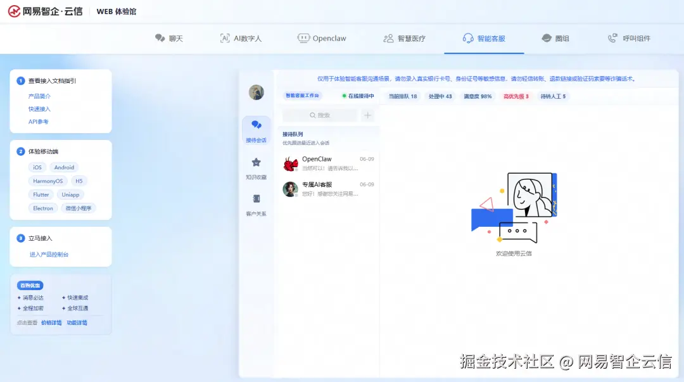This screenshot has height=382, width=684.
Task: Switch to the AI数字人 tab
Action: [x=241, y=39]
